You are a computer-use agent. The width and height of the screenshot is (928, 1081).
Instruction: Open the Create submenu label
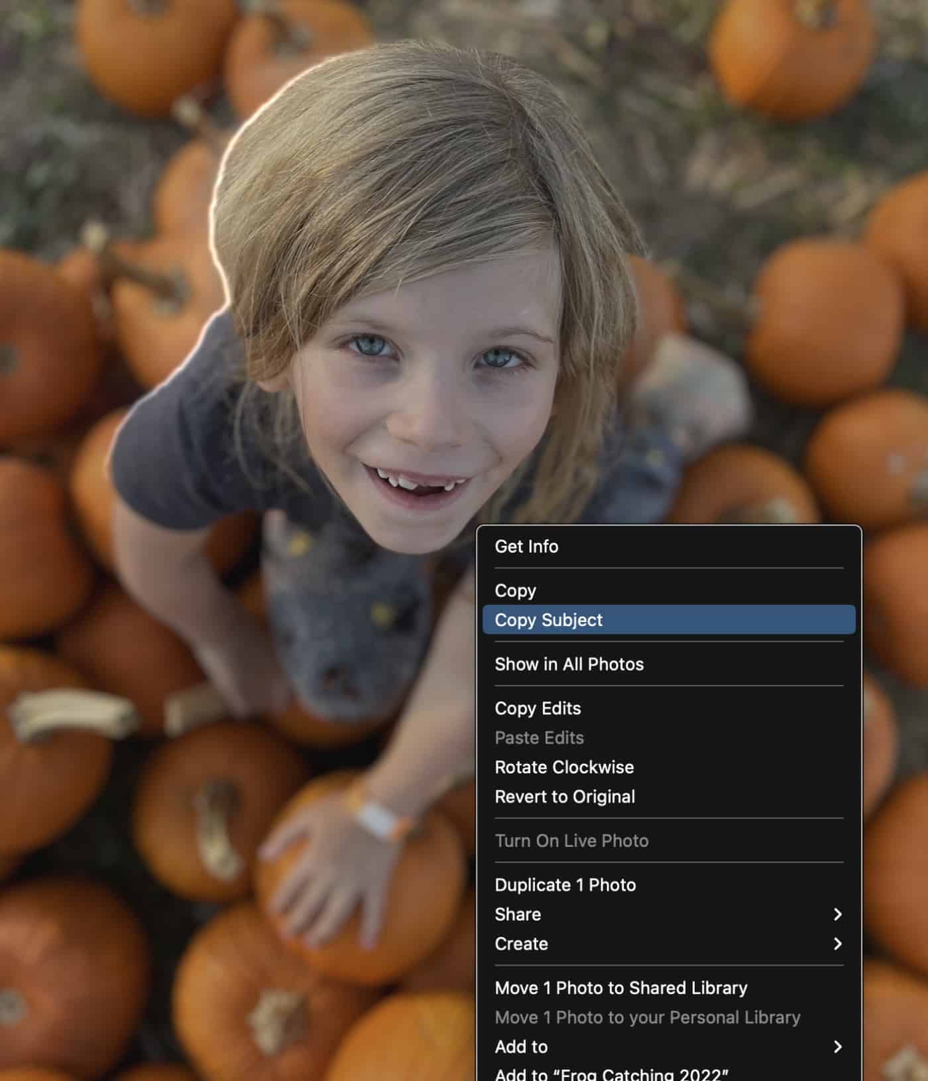[521, 944]
